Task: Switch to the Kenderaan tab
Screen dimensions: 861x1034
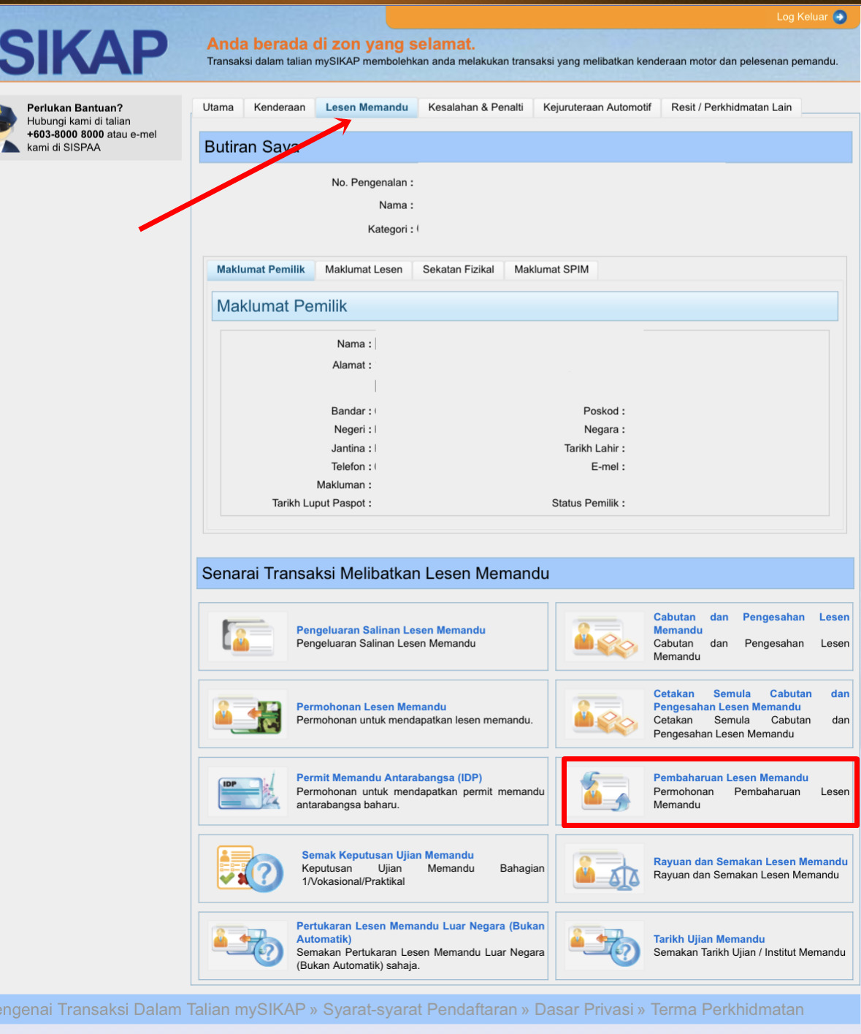Action: [x=280, y=107]
